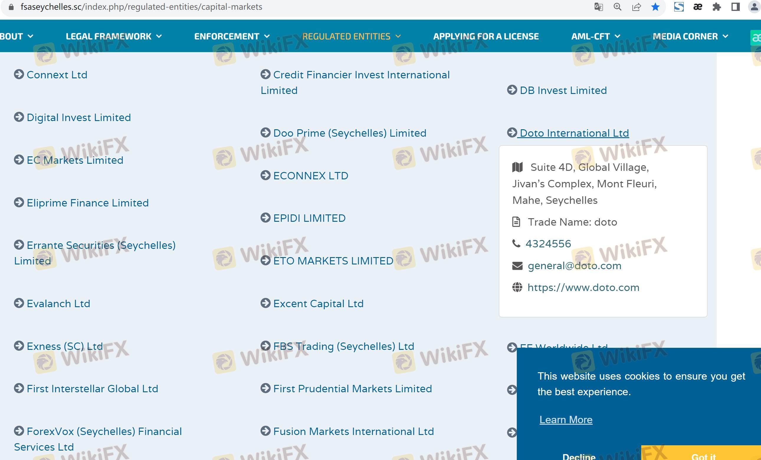This screenshot has width=761, height=460.
Task: Click the Trade Name: doto text
Action: [x=572, y=222]
